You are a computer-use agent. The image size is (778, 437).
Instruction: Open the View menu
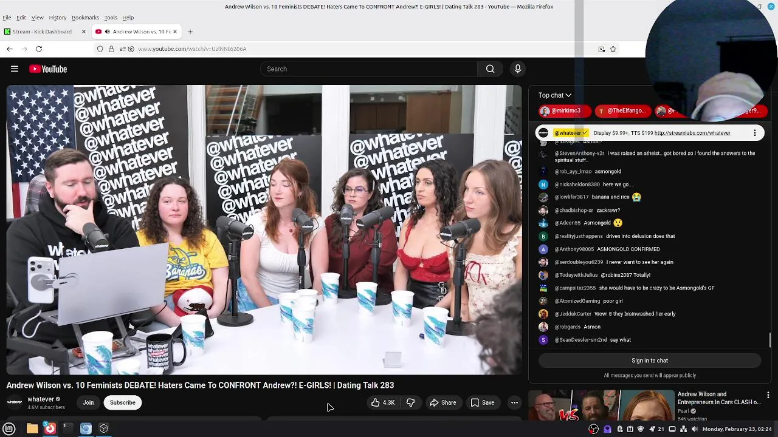point(37,18)
